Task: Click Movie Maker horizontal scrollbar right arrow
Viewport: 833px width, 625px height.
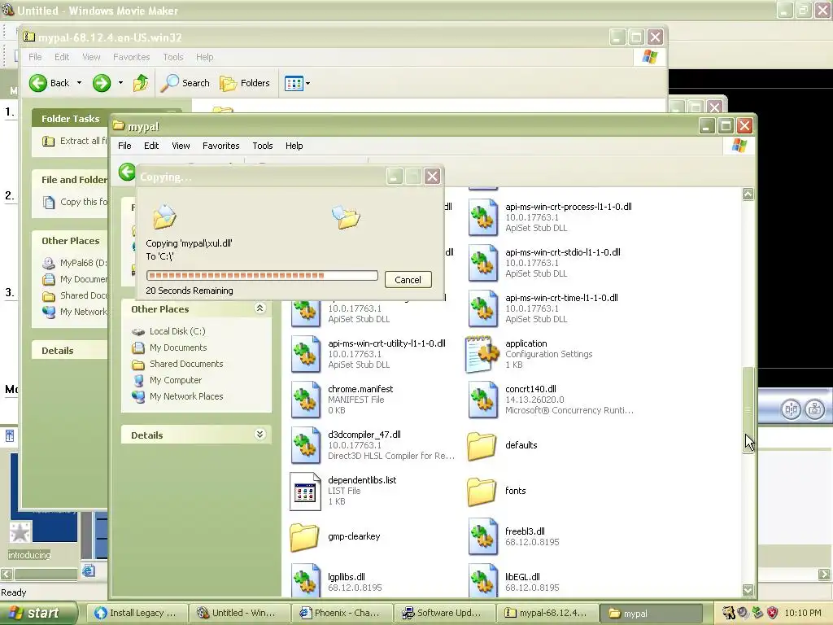Action: 825,574
